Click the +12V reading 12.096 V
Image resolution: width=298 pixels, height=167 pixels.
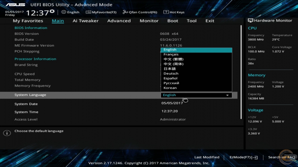pos(255,121)
